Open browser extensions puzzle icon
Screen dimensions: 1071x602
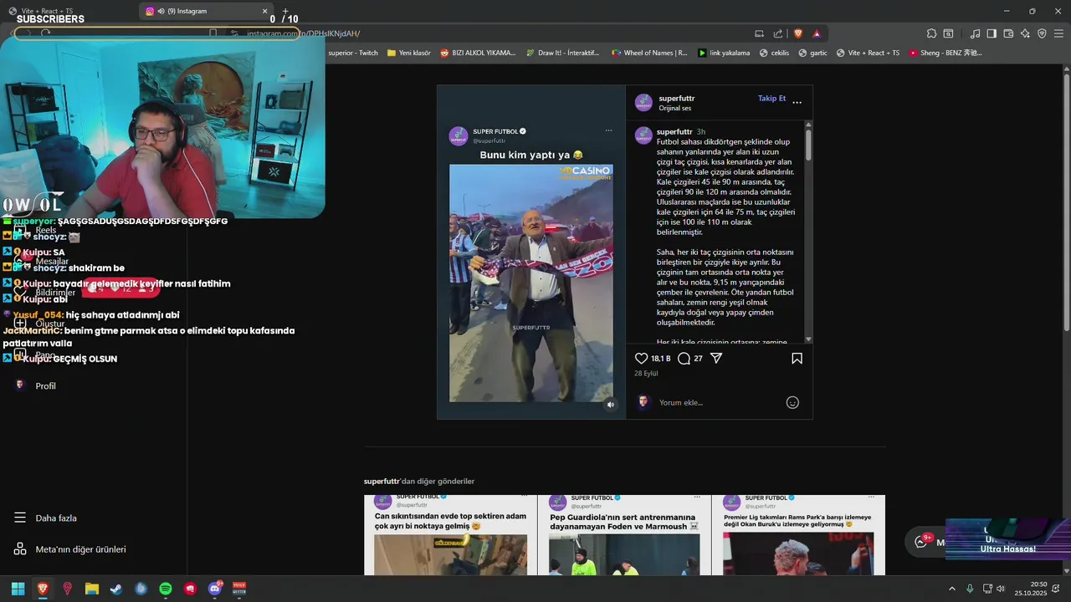click(931, 33)
